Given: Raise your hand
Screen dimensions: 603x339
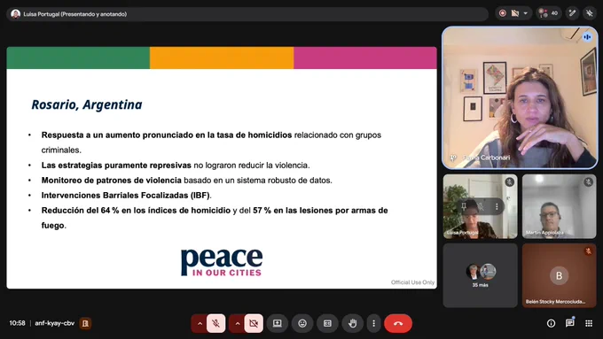Looking at the screenshot, I should [352, 323].
